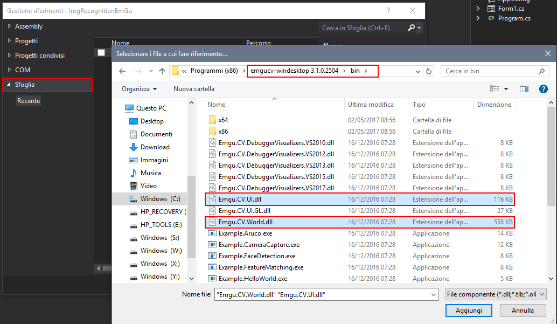This screenshot has height=324, width=557.
Task: Expand the Assembly category
Action: tap(9, 26)
